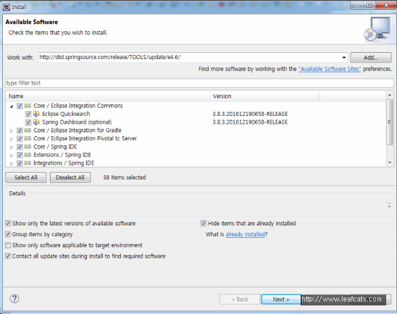Select Core / Eclipse Integration for Gradle row text
The image size is (397, 314).
78,130
